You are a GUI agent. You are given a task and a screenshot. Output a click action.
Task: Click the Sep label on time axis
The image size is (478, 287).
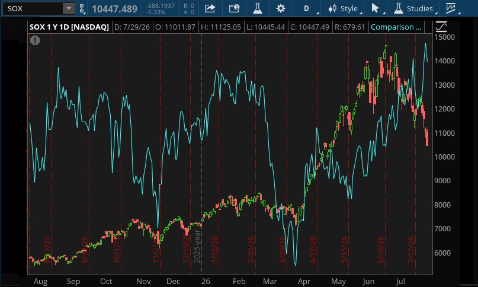point(73,282)
